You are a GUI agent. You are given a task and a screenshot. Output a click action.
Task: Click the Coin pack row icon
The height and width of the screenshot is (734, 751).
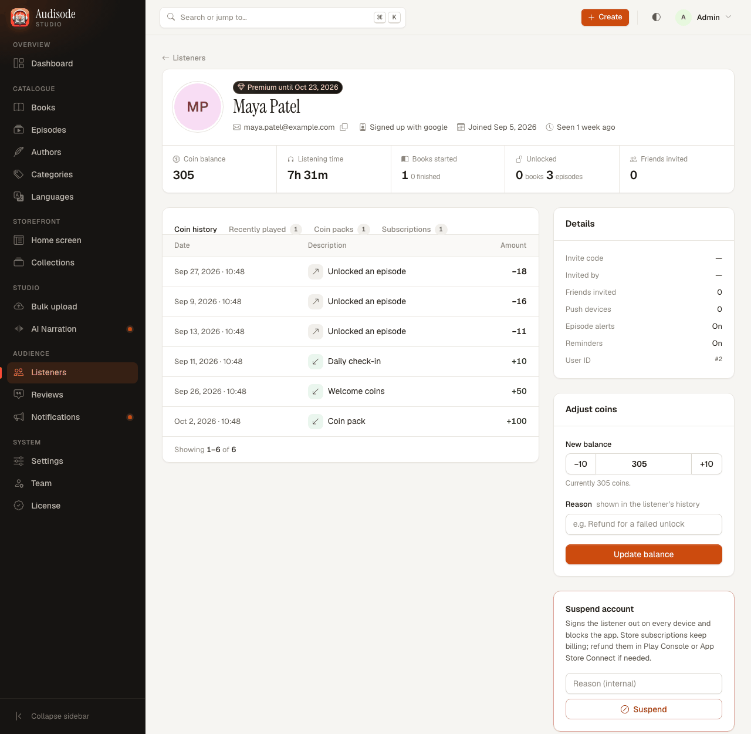[316, 421]
